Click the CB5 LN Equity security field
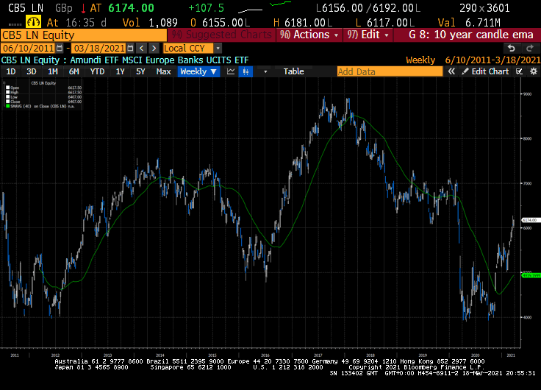Viewport: 541px width, 390px height. (x=84, y=35)
